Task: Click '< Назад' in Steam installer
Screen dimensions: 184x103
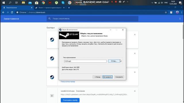Action: 97,77
